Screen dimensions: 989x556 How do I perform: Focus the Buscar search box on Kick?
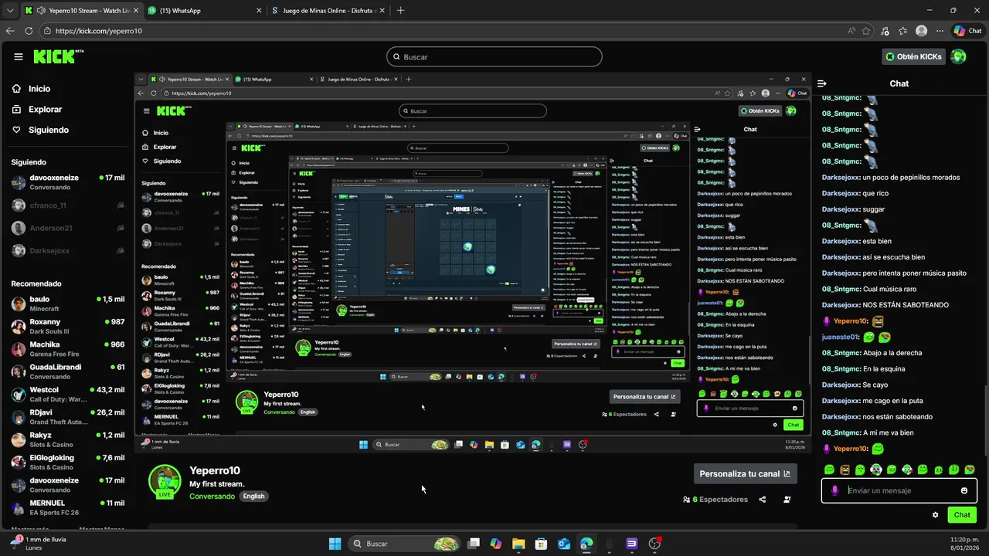coord(494,56)
